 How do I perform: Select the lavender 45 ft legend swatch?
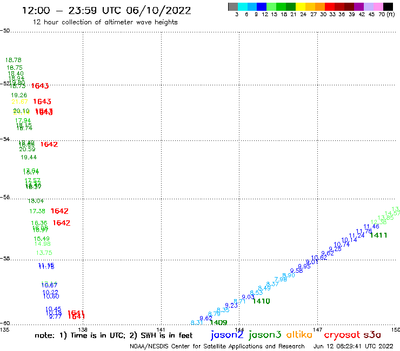point(369,6)
